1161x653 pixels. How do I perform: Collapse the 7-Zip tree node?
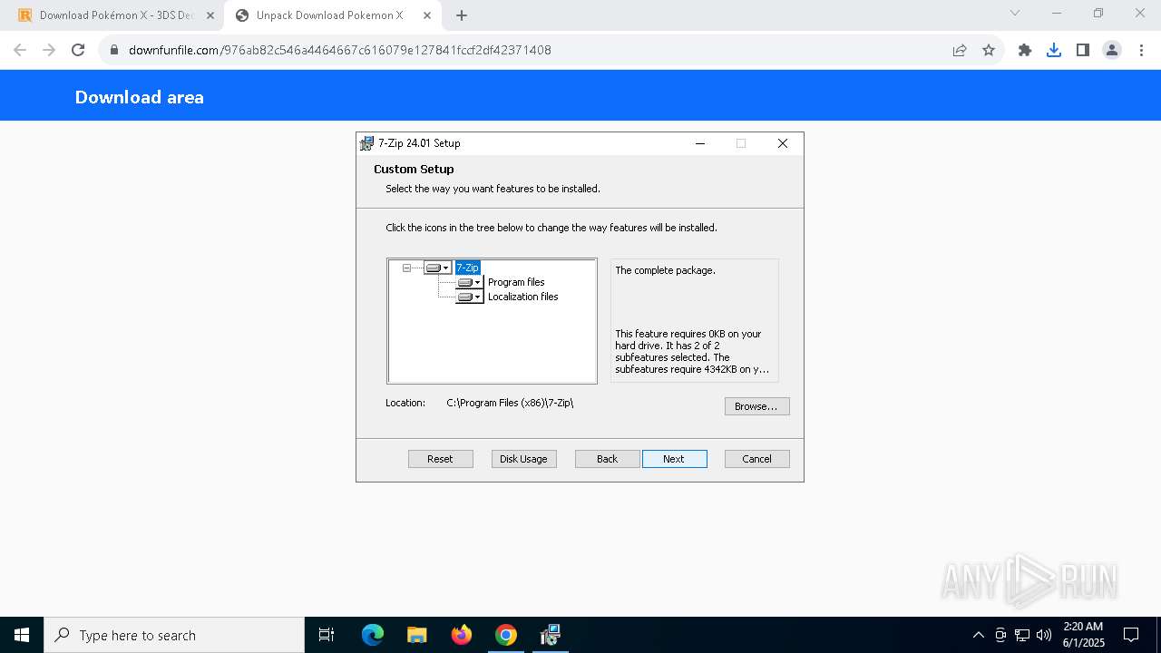pos(406,268)
